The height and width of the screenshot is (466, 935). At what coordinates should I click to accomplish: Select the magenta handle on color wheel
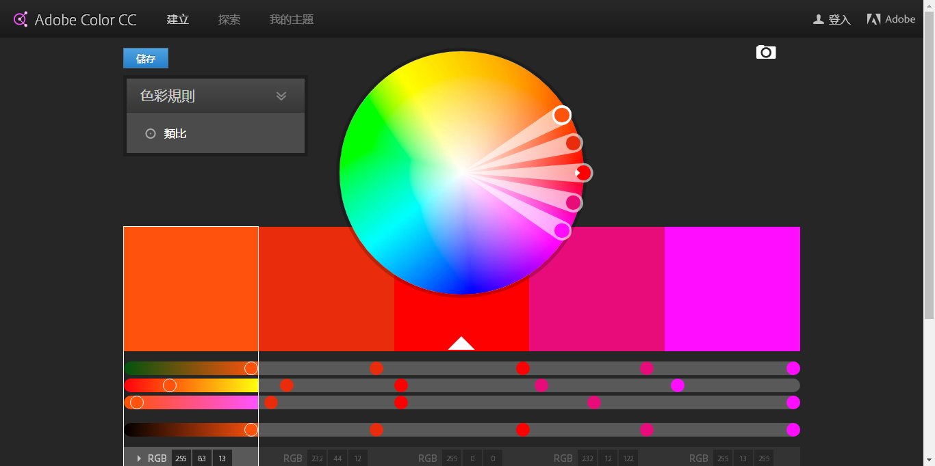tap(562, 231)
